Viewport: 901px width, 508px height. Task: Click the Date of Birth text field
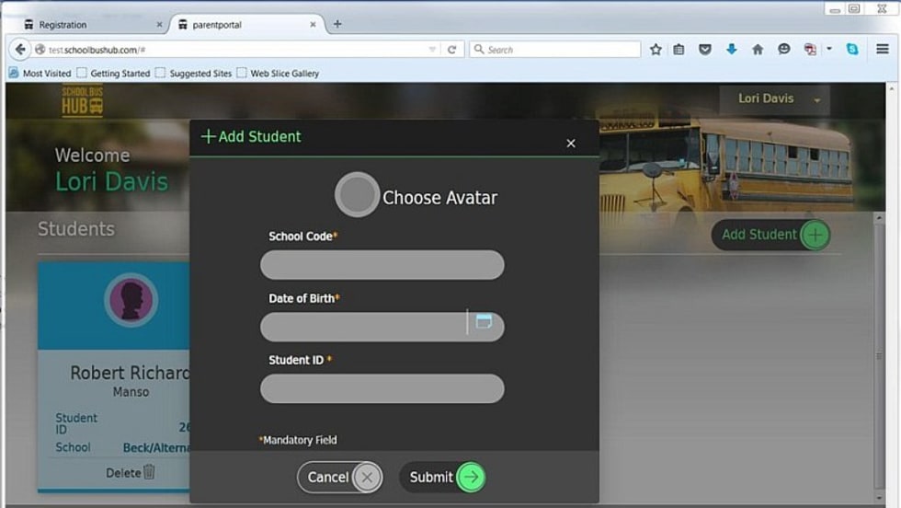click(365, 327)
